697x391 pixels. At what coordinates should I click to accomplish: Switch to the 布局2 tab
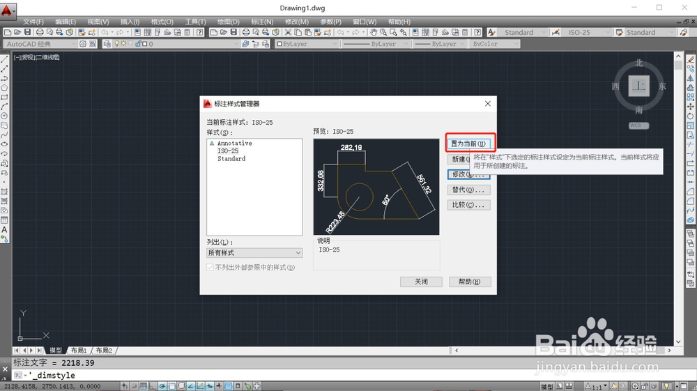pos(104,350)
